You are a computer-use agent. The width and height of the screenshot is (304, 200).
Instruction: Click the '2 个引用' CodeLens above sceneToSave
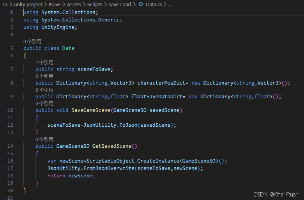pos(44,62)
